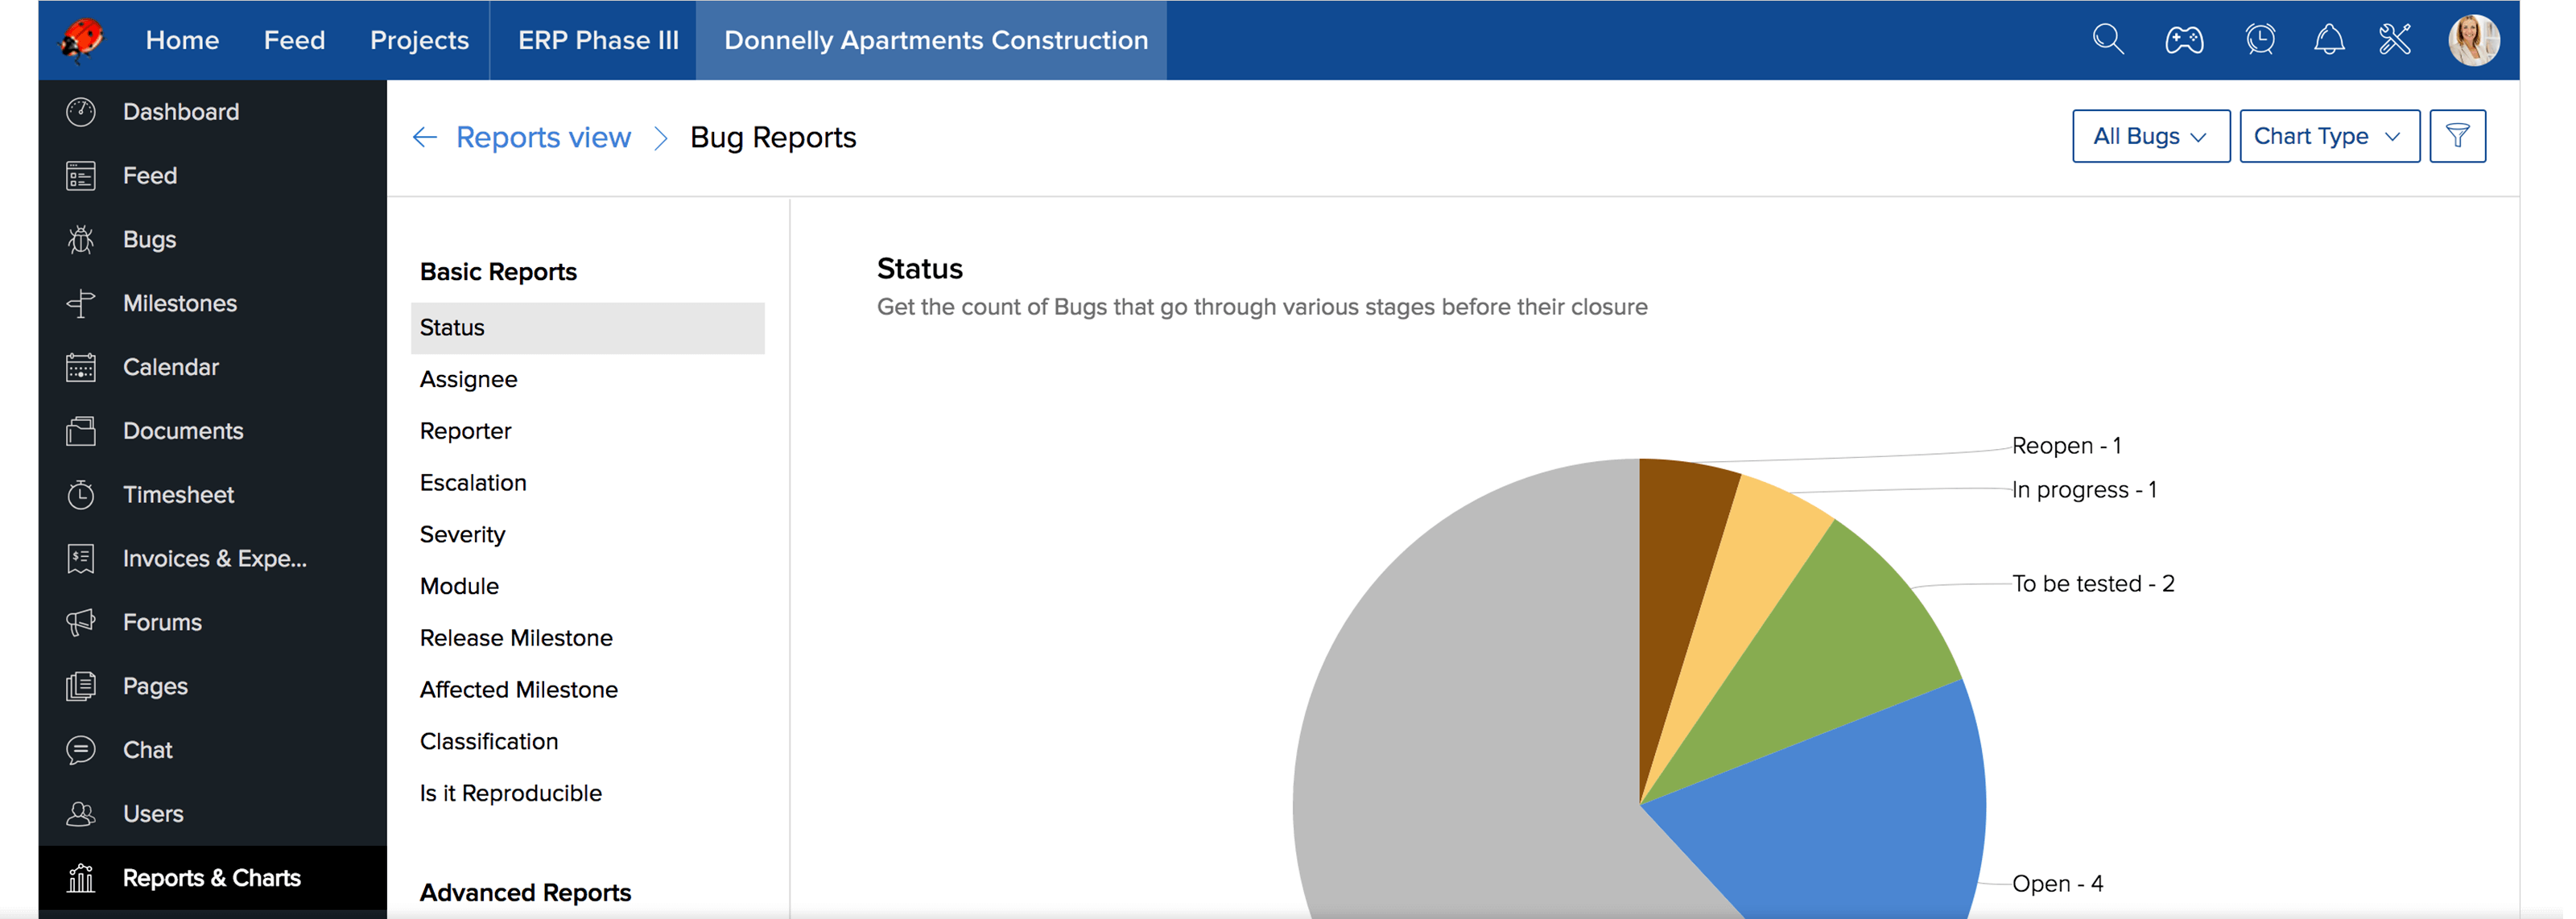This screenshot has width=2576, height=919.
Task: Open the Forums label in sidebar
Action: 162,623
